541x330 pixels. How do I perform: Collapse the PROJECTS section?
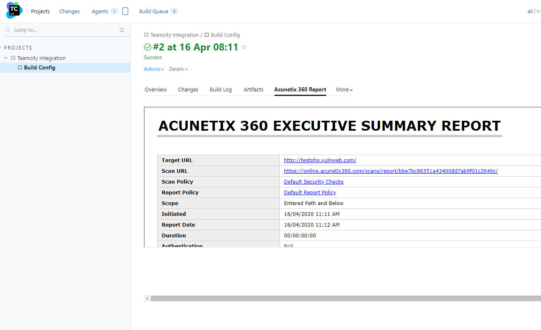tap(1, 48)
